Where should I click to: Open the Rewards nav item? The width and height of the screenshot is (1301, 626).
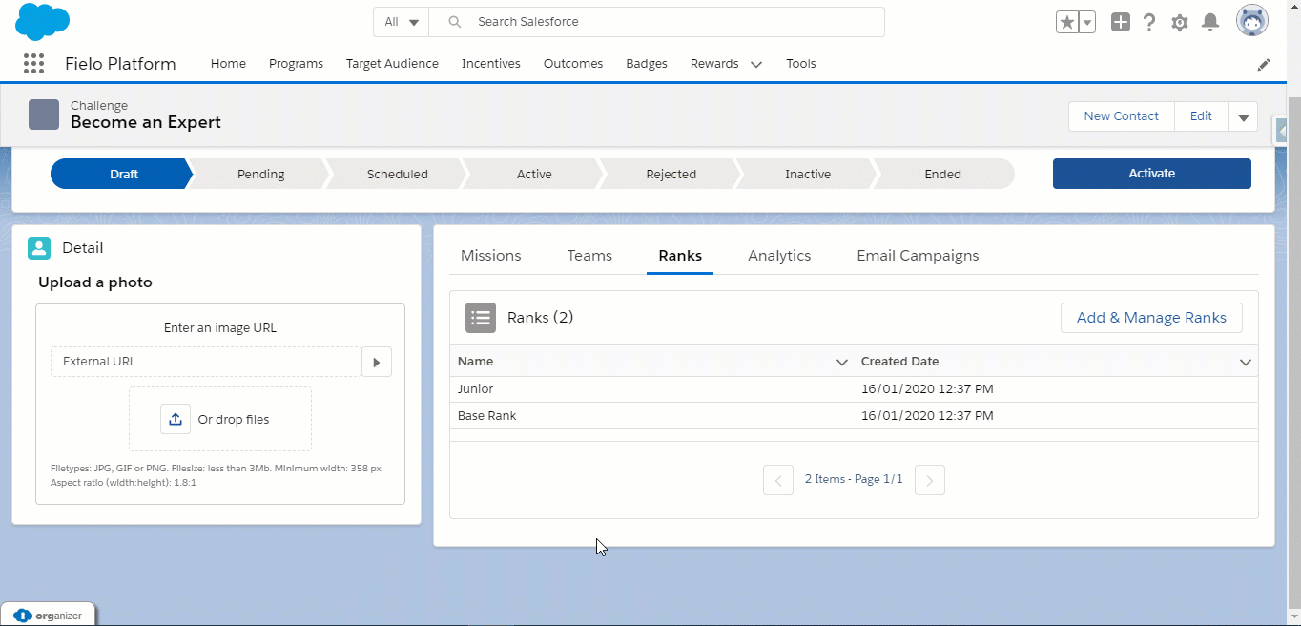(x=714, y=64)
